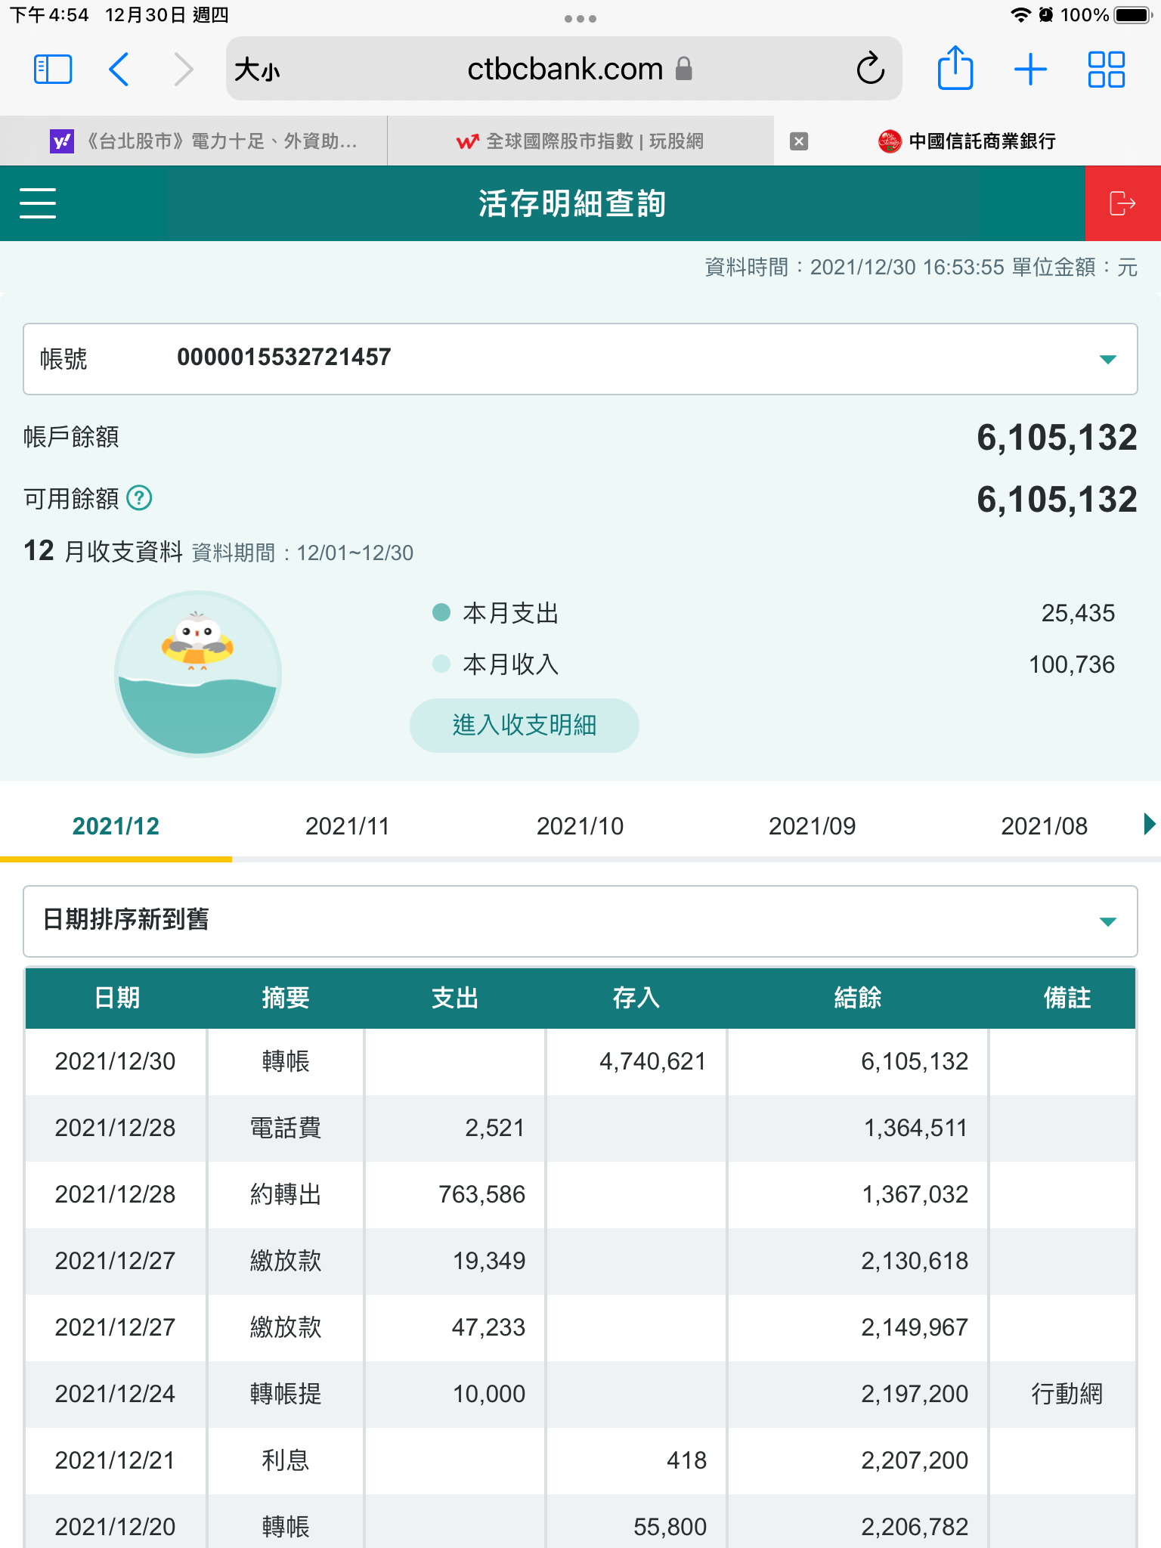Tap the red logout icon
The image size is (1161, 1548).
1122,203
